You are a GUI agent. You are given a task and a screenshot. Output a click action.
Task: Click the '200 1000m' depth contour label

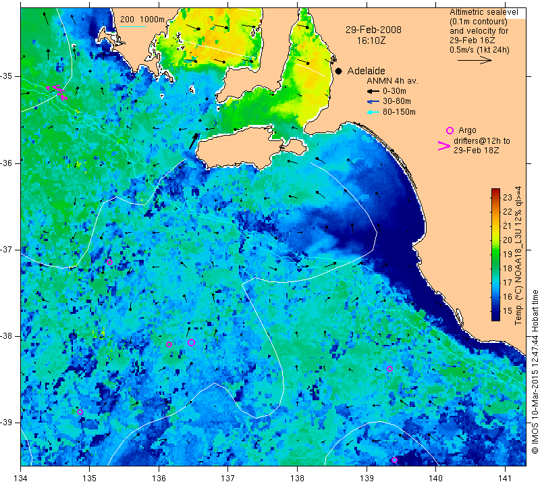(142, 20)
